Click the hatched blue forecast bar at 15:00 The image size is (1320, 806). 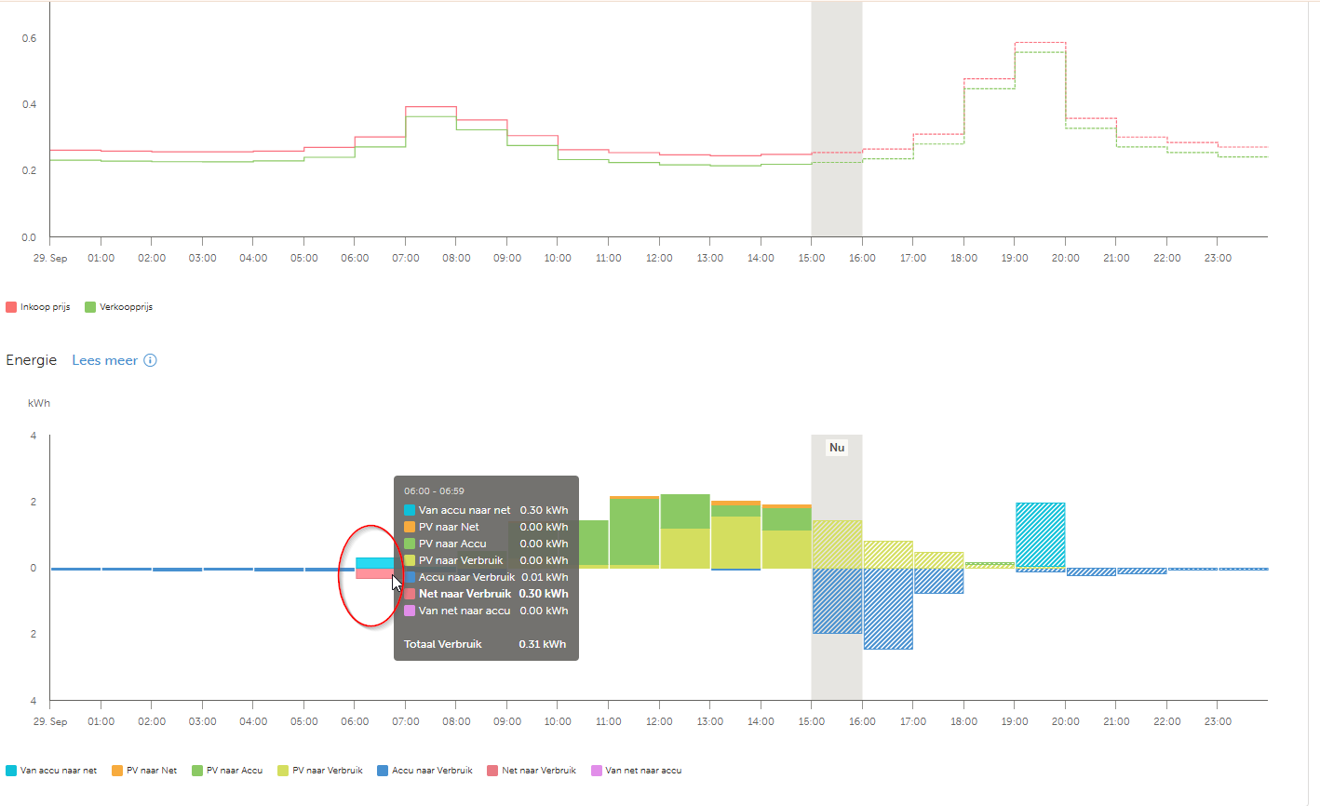click(837, 601)
